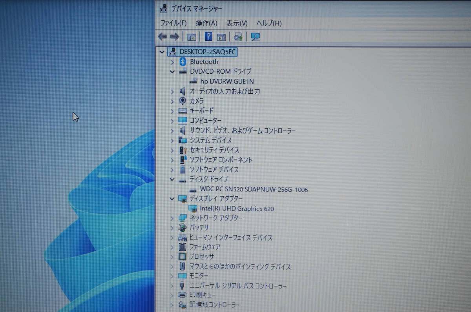The width and height of the screenshot is (471, 312).
Task: Click the マウス pointing device icon
Action: [183, 267]
